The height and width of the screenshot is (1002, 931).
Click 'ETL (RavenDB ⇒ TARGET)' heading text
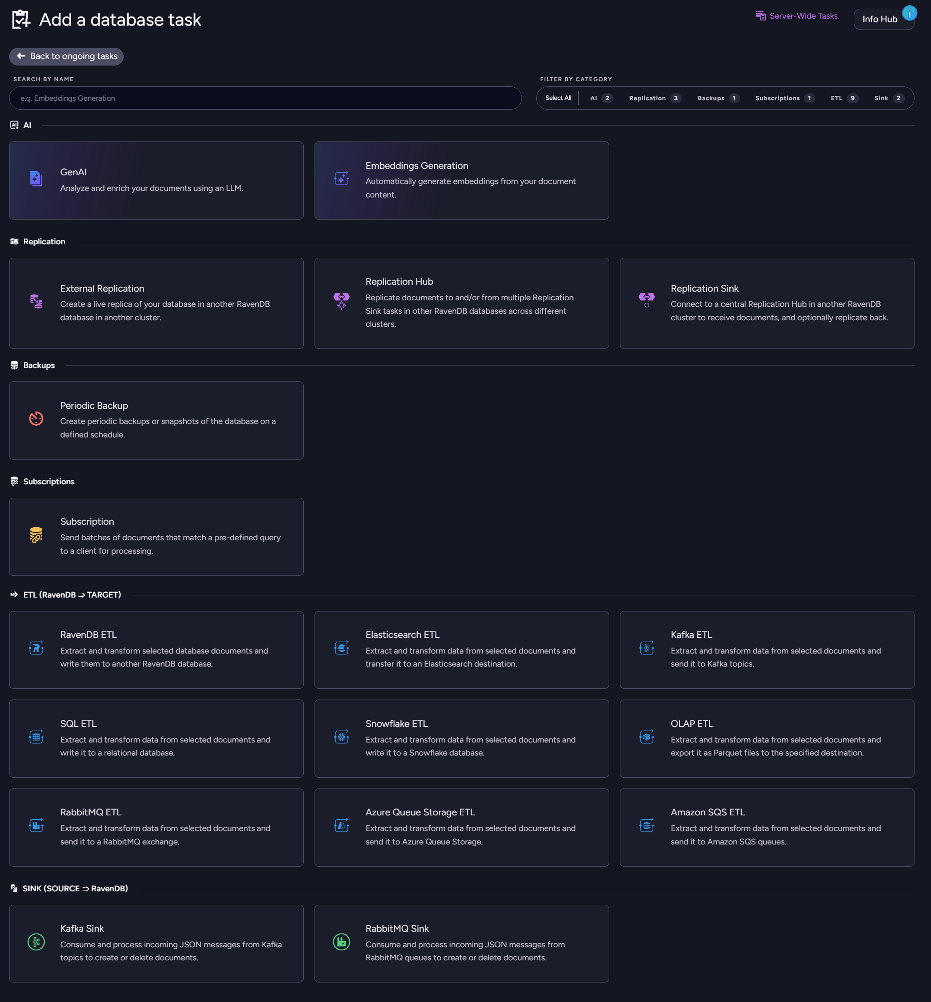click(72, 595)
